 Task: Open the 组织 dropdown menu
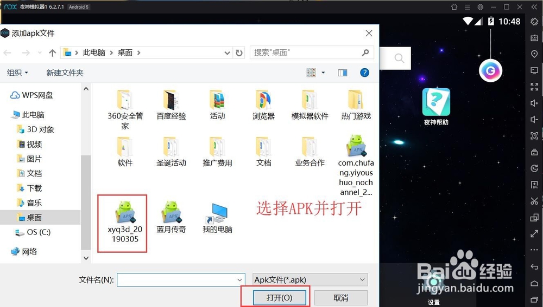tap(17, 73)
